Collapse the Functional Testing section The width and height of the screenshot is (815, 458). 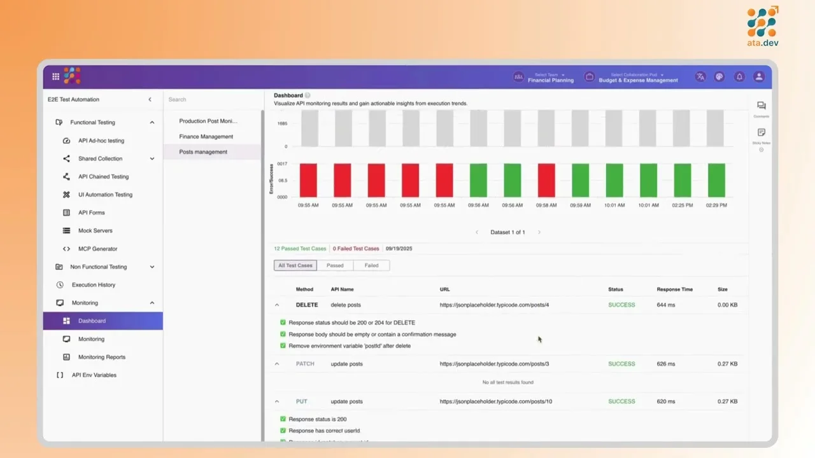pyautogui.click(x=152, y=122)
